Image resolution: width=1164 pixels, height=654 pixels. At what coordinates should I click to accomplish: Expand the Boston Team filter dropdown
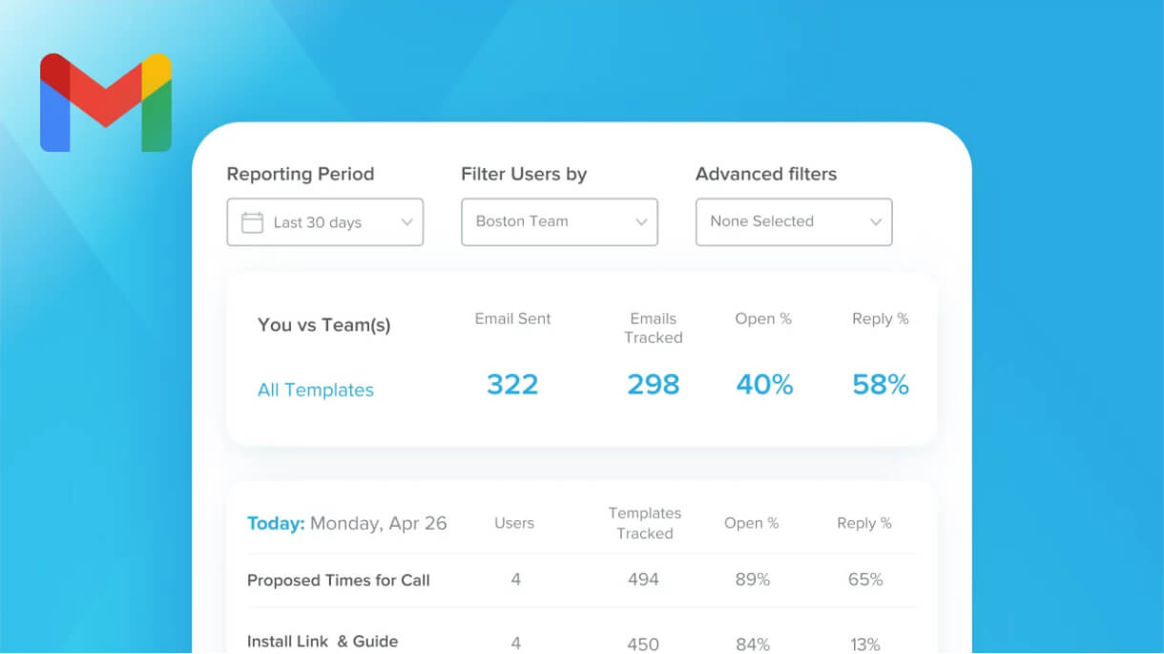[560, 222]
